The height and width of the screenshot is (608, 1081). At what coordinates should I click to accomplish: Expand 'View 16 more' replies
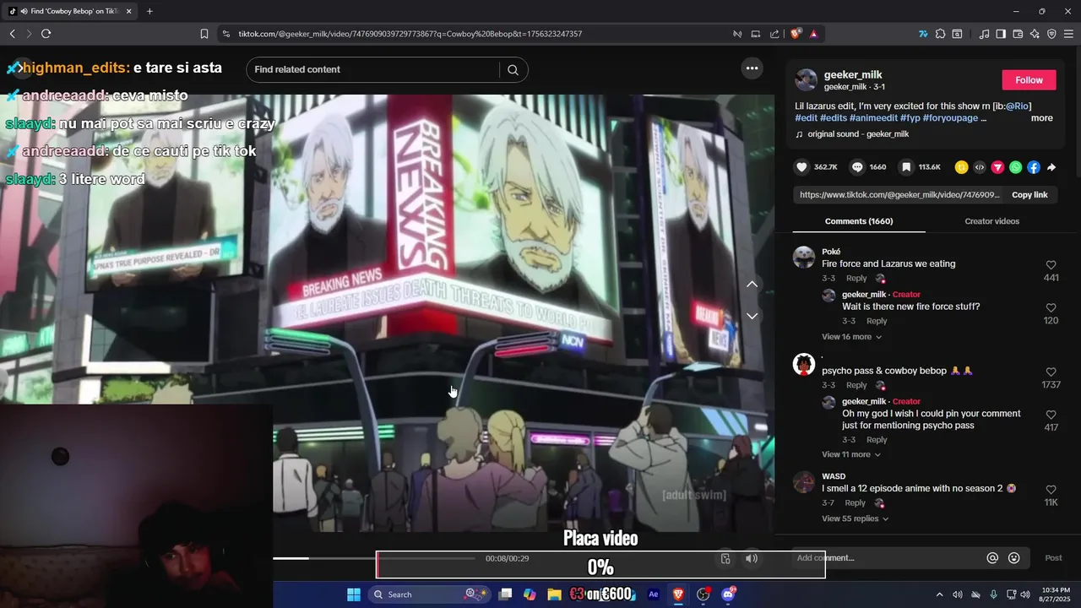[x=851, y=337]
